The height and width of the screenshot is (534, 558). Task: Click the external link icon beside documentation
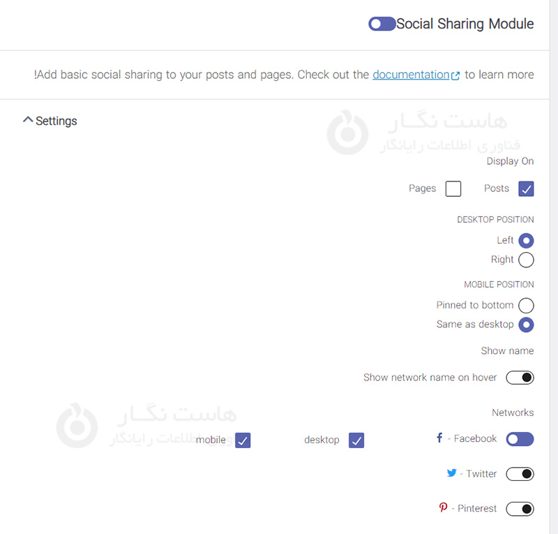pos(455,75)
